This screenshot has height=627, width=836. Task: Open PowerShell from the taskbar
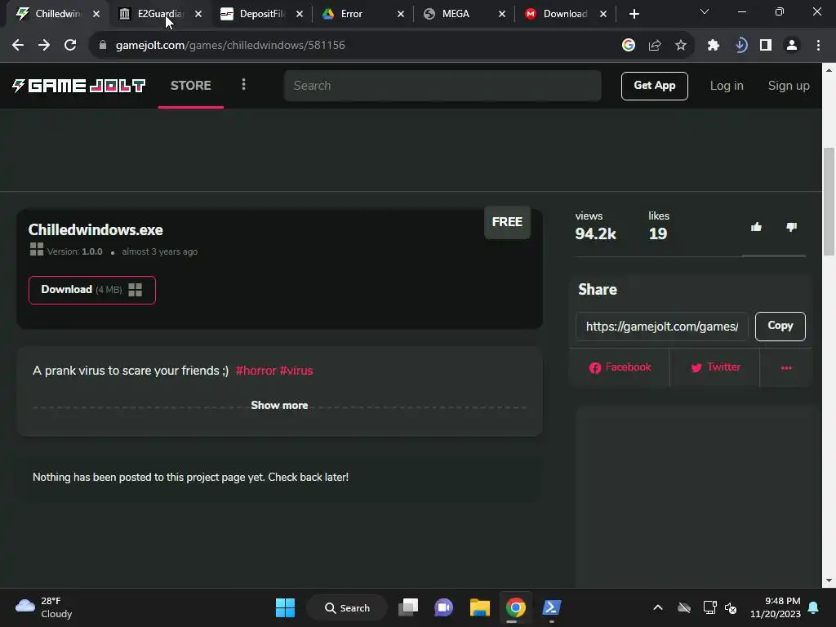(x=551, y=607)
